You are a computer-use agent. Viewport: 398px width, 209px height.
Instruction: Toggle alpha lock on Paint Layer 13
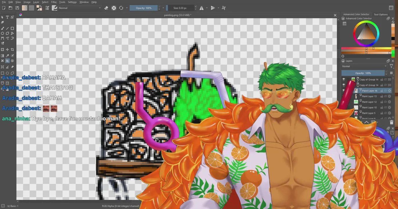point(389,96)
